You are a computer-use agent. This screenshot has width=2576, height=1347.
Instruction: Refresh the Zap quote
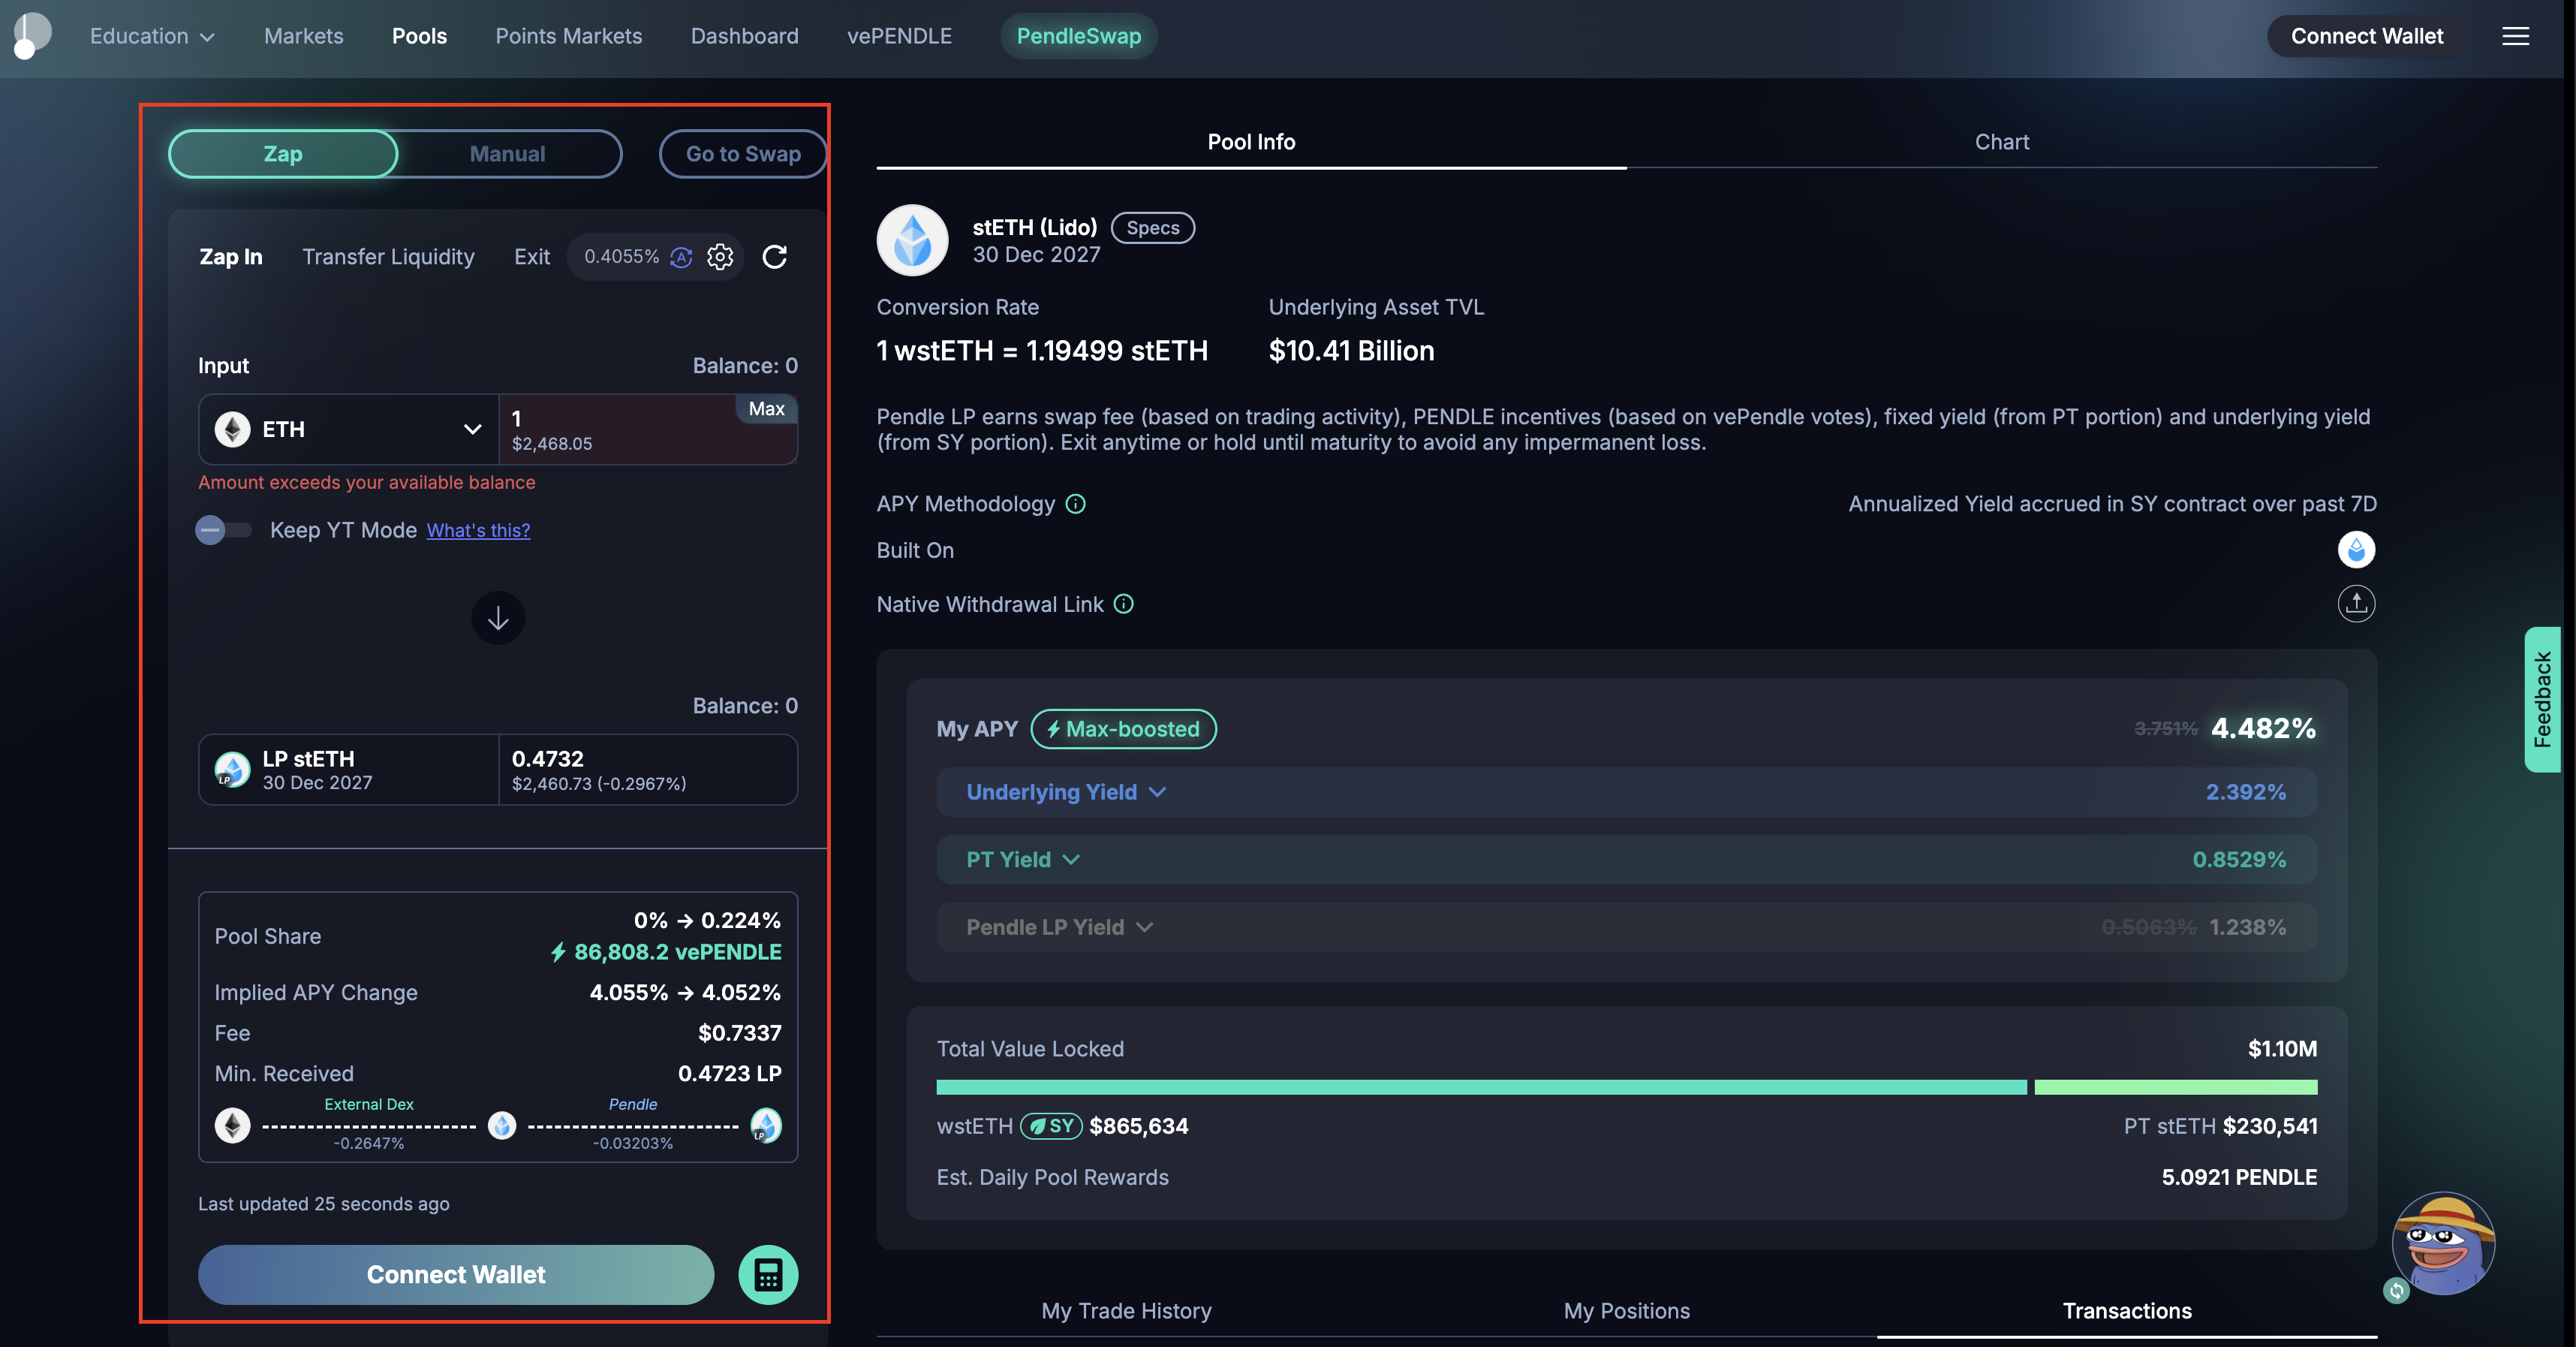point(776,256)
